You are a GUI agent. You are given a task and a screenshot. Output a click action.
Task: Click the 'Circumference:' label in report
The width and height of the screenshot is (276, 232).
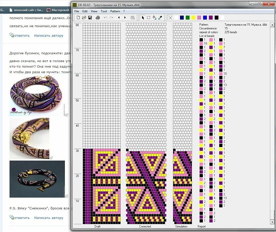(208, 28)
